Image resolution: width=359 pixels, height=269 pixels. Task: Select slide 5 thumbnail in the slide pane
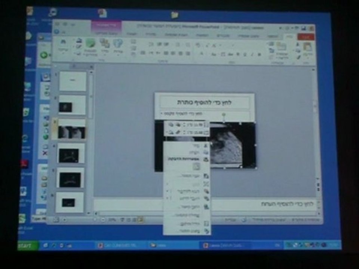71,178
